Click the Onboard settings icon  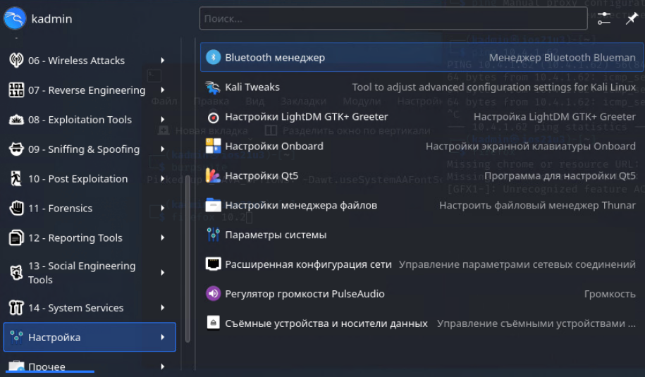213,147
